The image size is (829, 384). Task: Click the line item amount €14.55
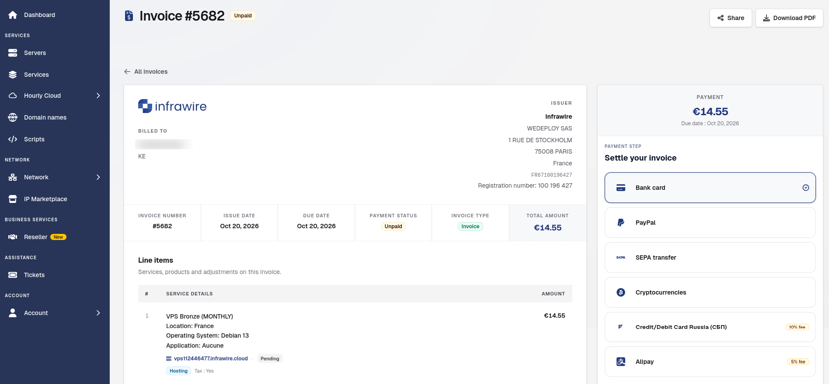tap(554, 315)
